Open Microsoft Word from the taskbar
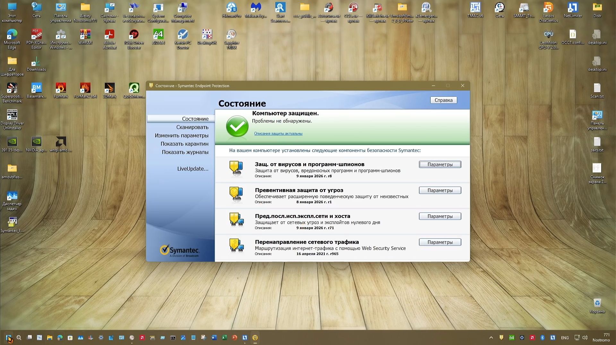Image resolution: width=616 pixels, height=345 pixels. click(x=214, y=338)
